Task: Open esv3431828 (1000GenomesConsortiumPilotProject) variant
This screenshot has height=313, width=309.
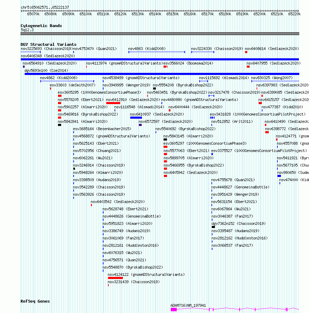Action: (258, 115)
